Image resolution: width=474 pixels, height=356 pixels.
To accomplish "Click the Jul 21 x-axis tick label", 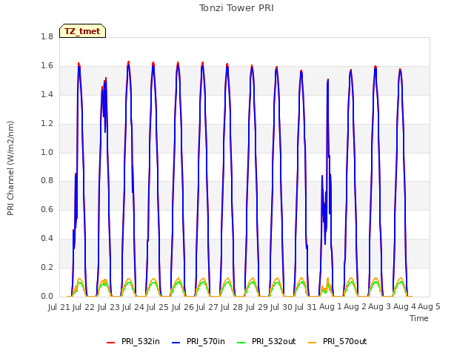I will tap(59, 307).
